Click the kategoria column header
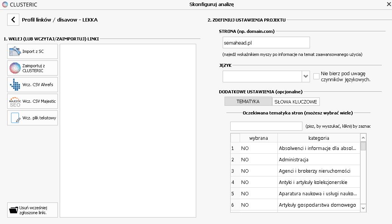The height and width of the screenshot is (224, 392). pyautogui.click(x=319, y=138)
